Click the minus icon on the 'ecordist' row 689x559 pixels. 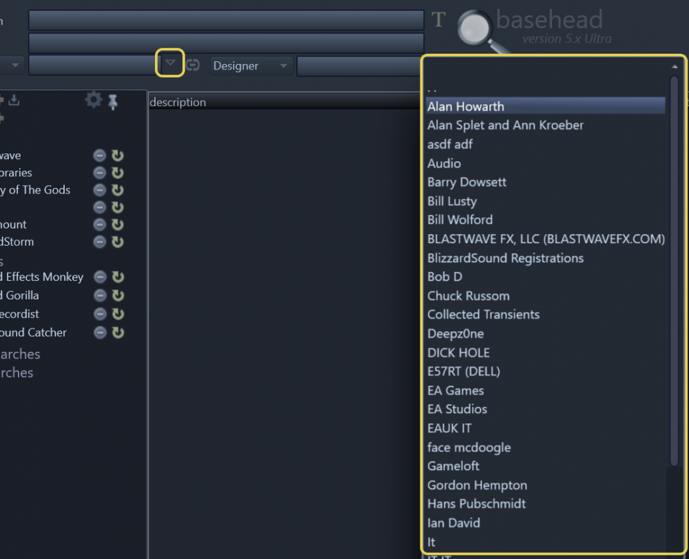pyautogui.click(x=100, y=314)
